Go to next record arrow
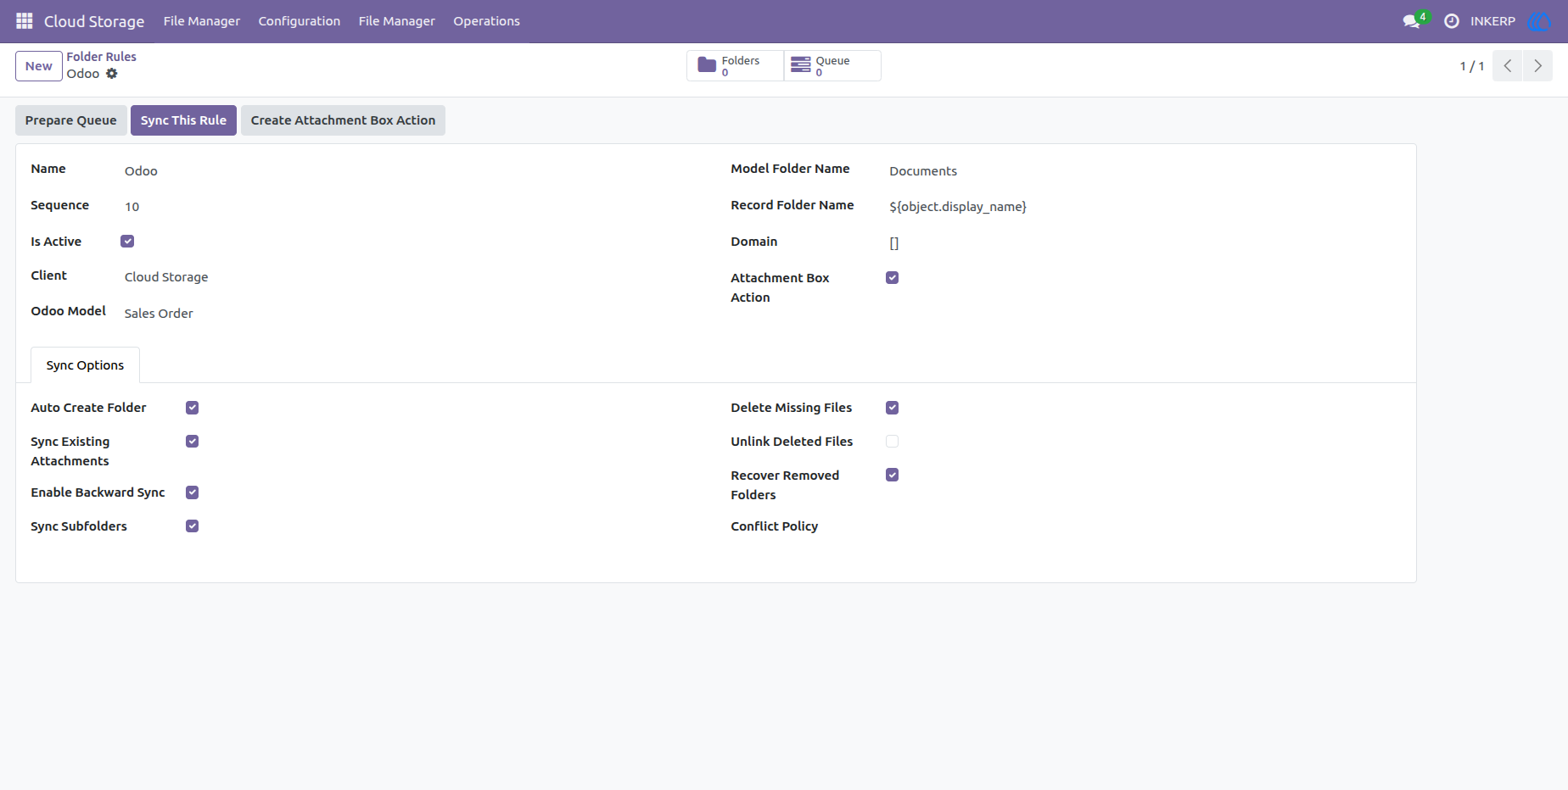Viewport: 1568px width, 790px height. 1537,66
